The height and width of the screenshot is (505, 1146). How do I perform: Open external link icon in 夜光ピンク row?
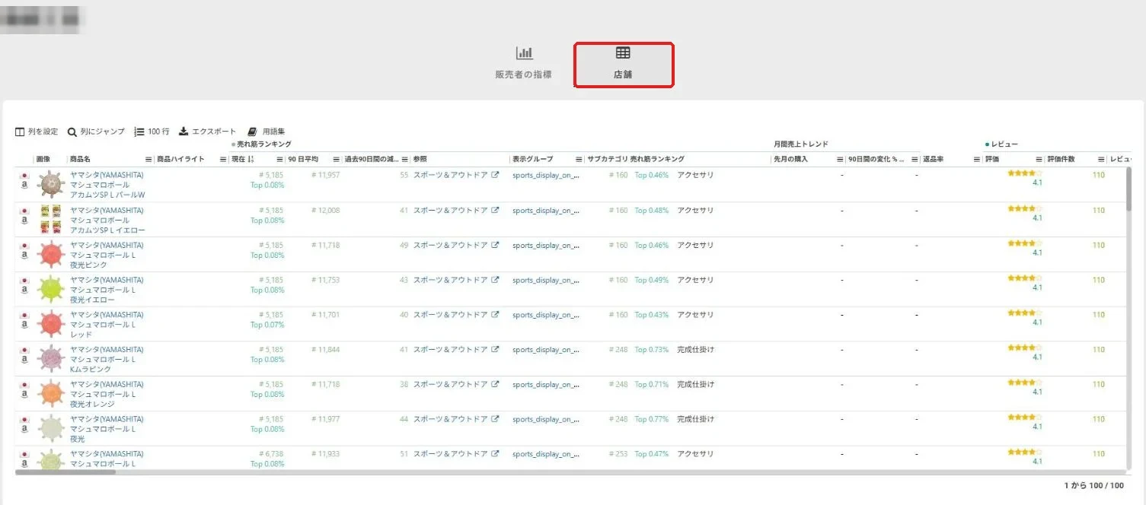tap(495, 245)
